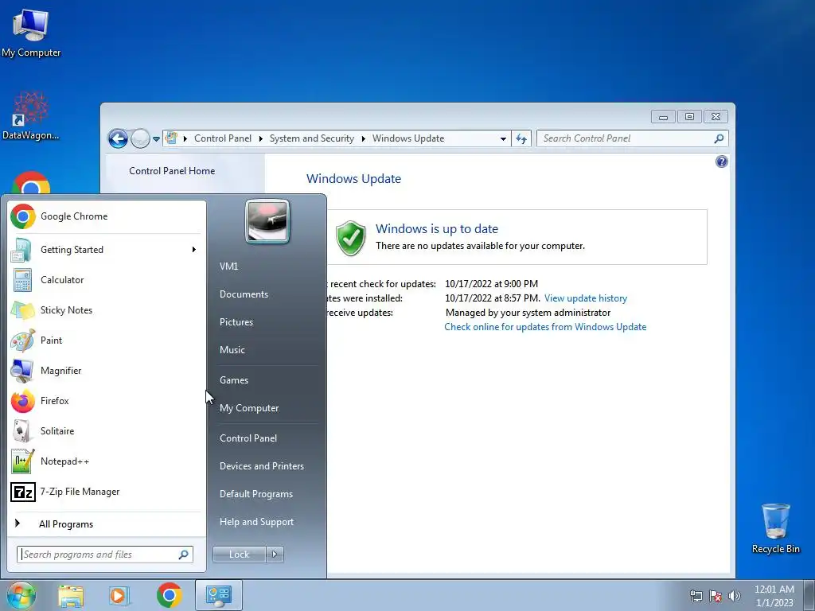Open Windows Media Player taskbar icon
Image resolution: width=815 pixels, height=611 pixels.
tap(119, 595)
